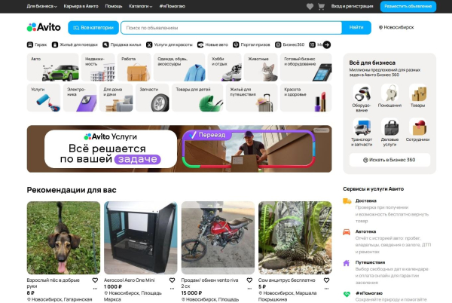Open favorites heart icon in top bar
This screenshot has height=303, width=452.
coord(310,6)
